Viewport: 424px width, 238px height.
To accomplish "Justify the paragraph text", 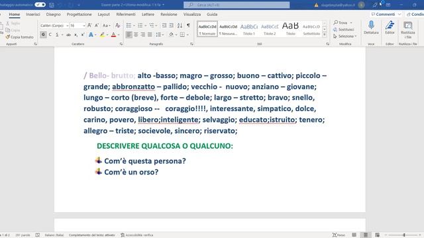I will tap(150, 34).
